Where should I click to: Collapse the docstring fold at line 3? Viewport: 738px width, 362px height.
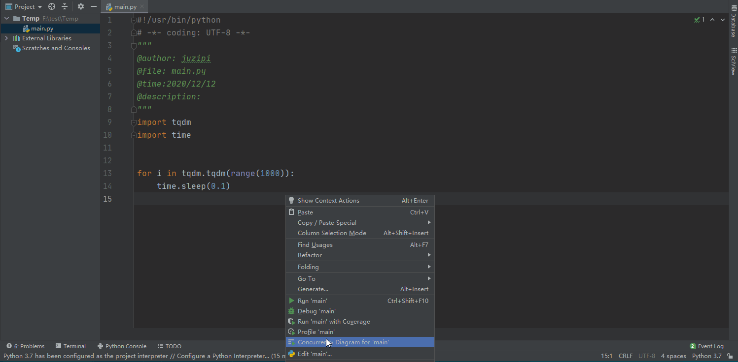(x=134, y=46)
